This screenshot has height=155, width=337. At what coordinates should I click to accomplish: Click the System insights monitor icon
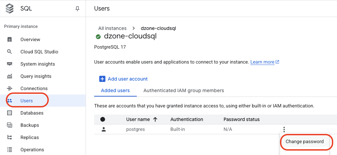(x=10, y=64)
